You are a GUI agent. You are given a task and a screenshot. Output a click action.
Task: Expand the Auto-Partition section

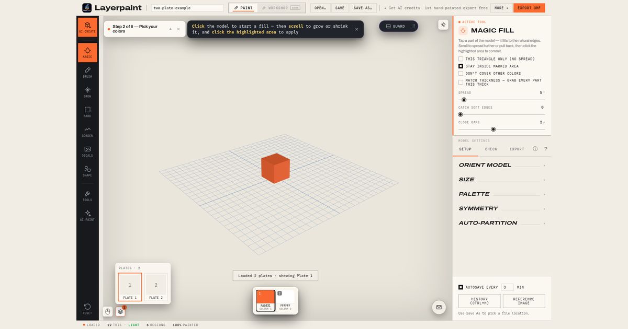tap(502, 223)
